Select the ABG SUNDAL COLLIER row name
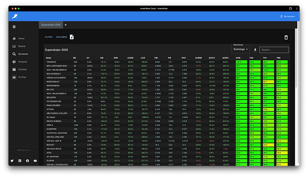The height and width of the screenshot is (177, 308). 57,113
